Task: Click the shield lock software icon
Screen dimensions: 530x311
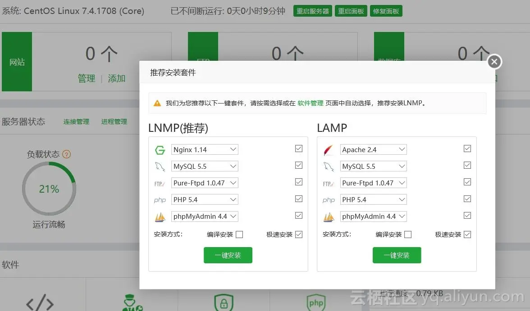Action: pos(224,302)
